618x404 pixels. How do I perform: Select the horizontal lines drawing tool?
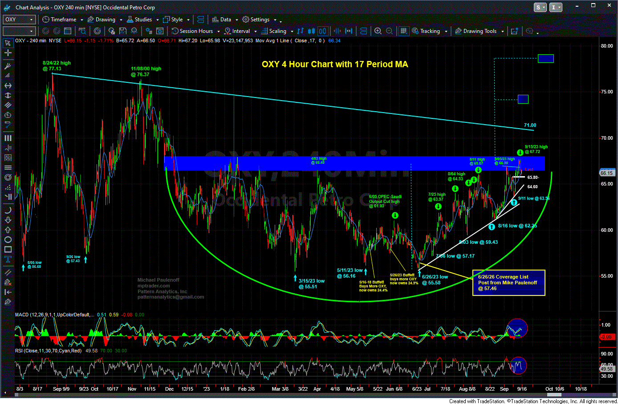pos(8,168)
